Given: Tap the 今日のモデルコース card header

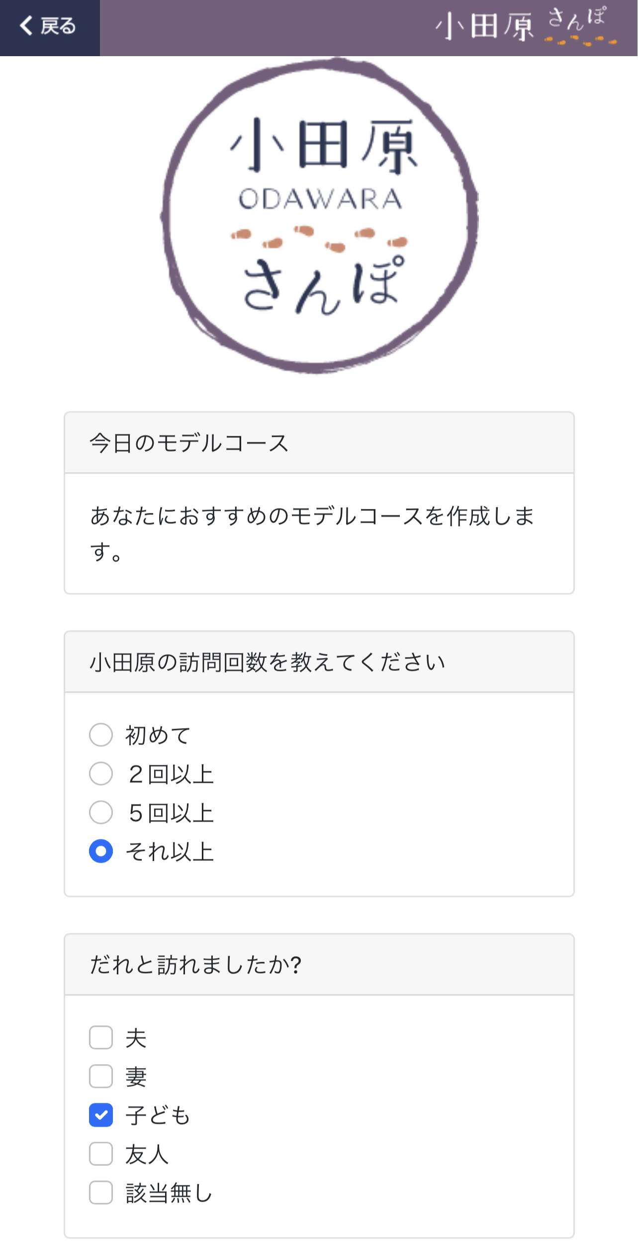Looking at the screenshot, I should pyautogui.click(x=319, y=443).
